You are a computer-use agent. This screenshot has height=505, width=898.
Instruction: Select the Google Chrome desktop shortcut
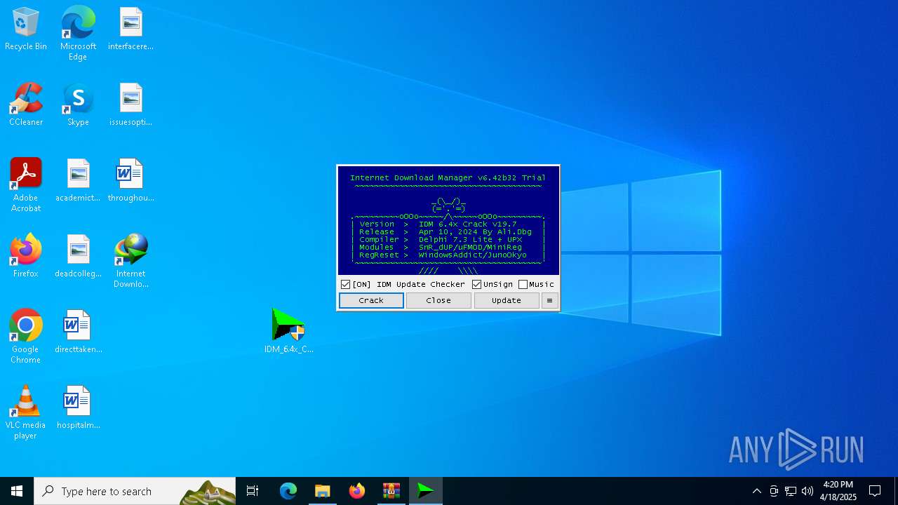[26, 337]
